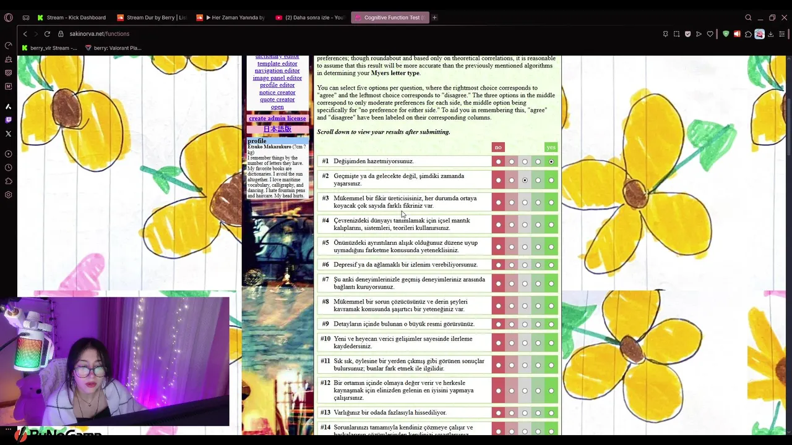792x445 pixels.
Task: Select 'yes' radio for question #12
Action: pos(551,391)
